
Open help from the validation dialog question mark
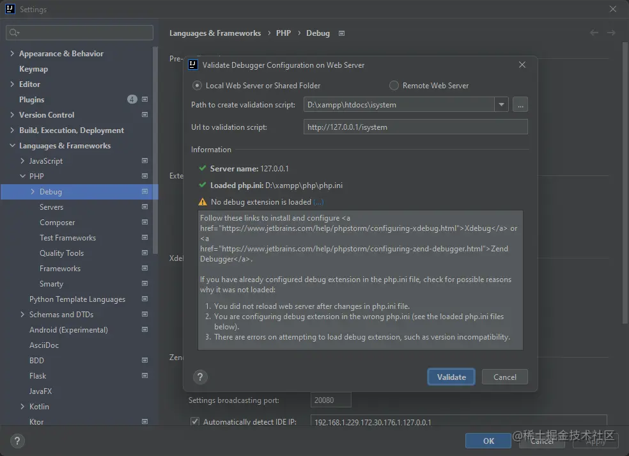(200, 377)
